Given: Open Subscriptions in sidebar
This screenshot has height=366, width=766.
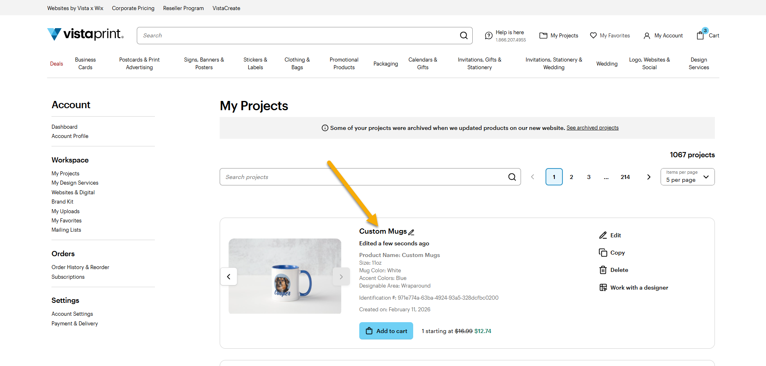Looking at the screenshot, I should coord(68,277).
